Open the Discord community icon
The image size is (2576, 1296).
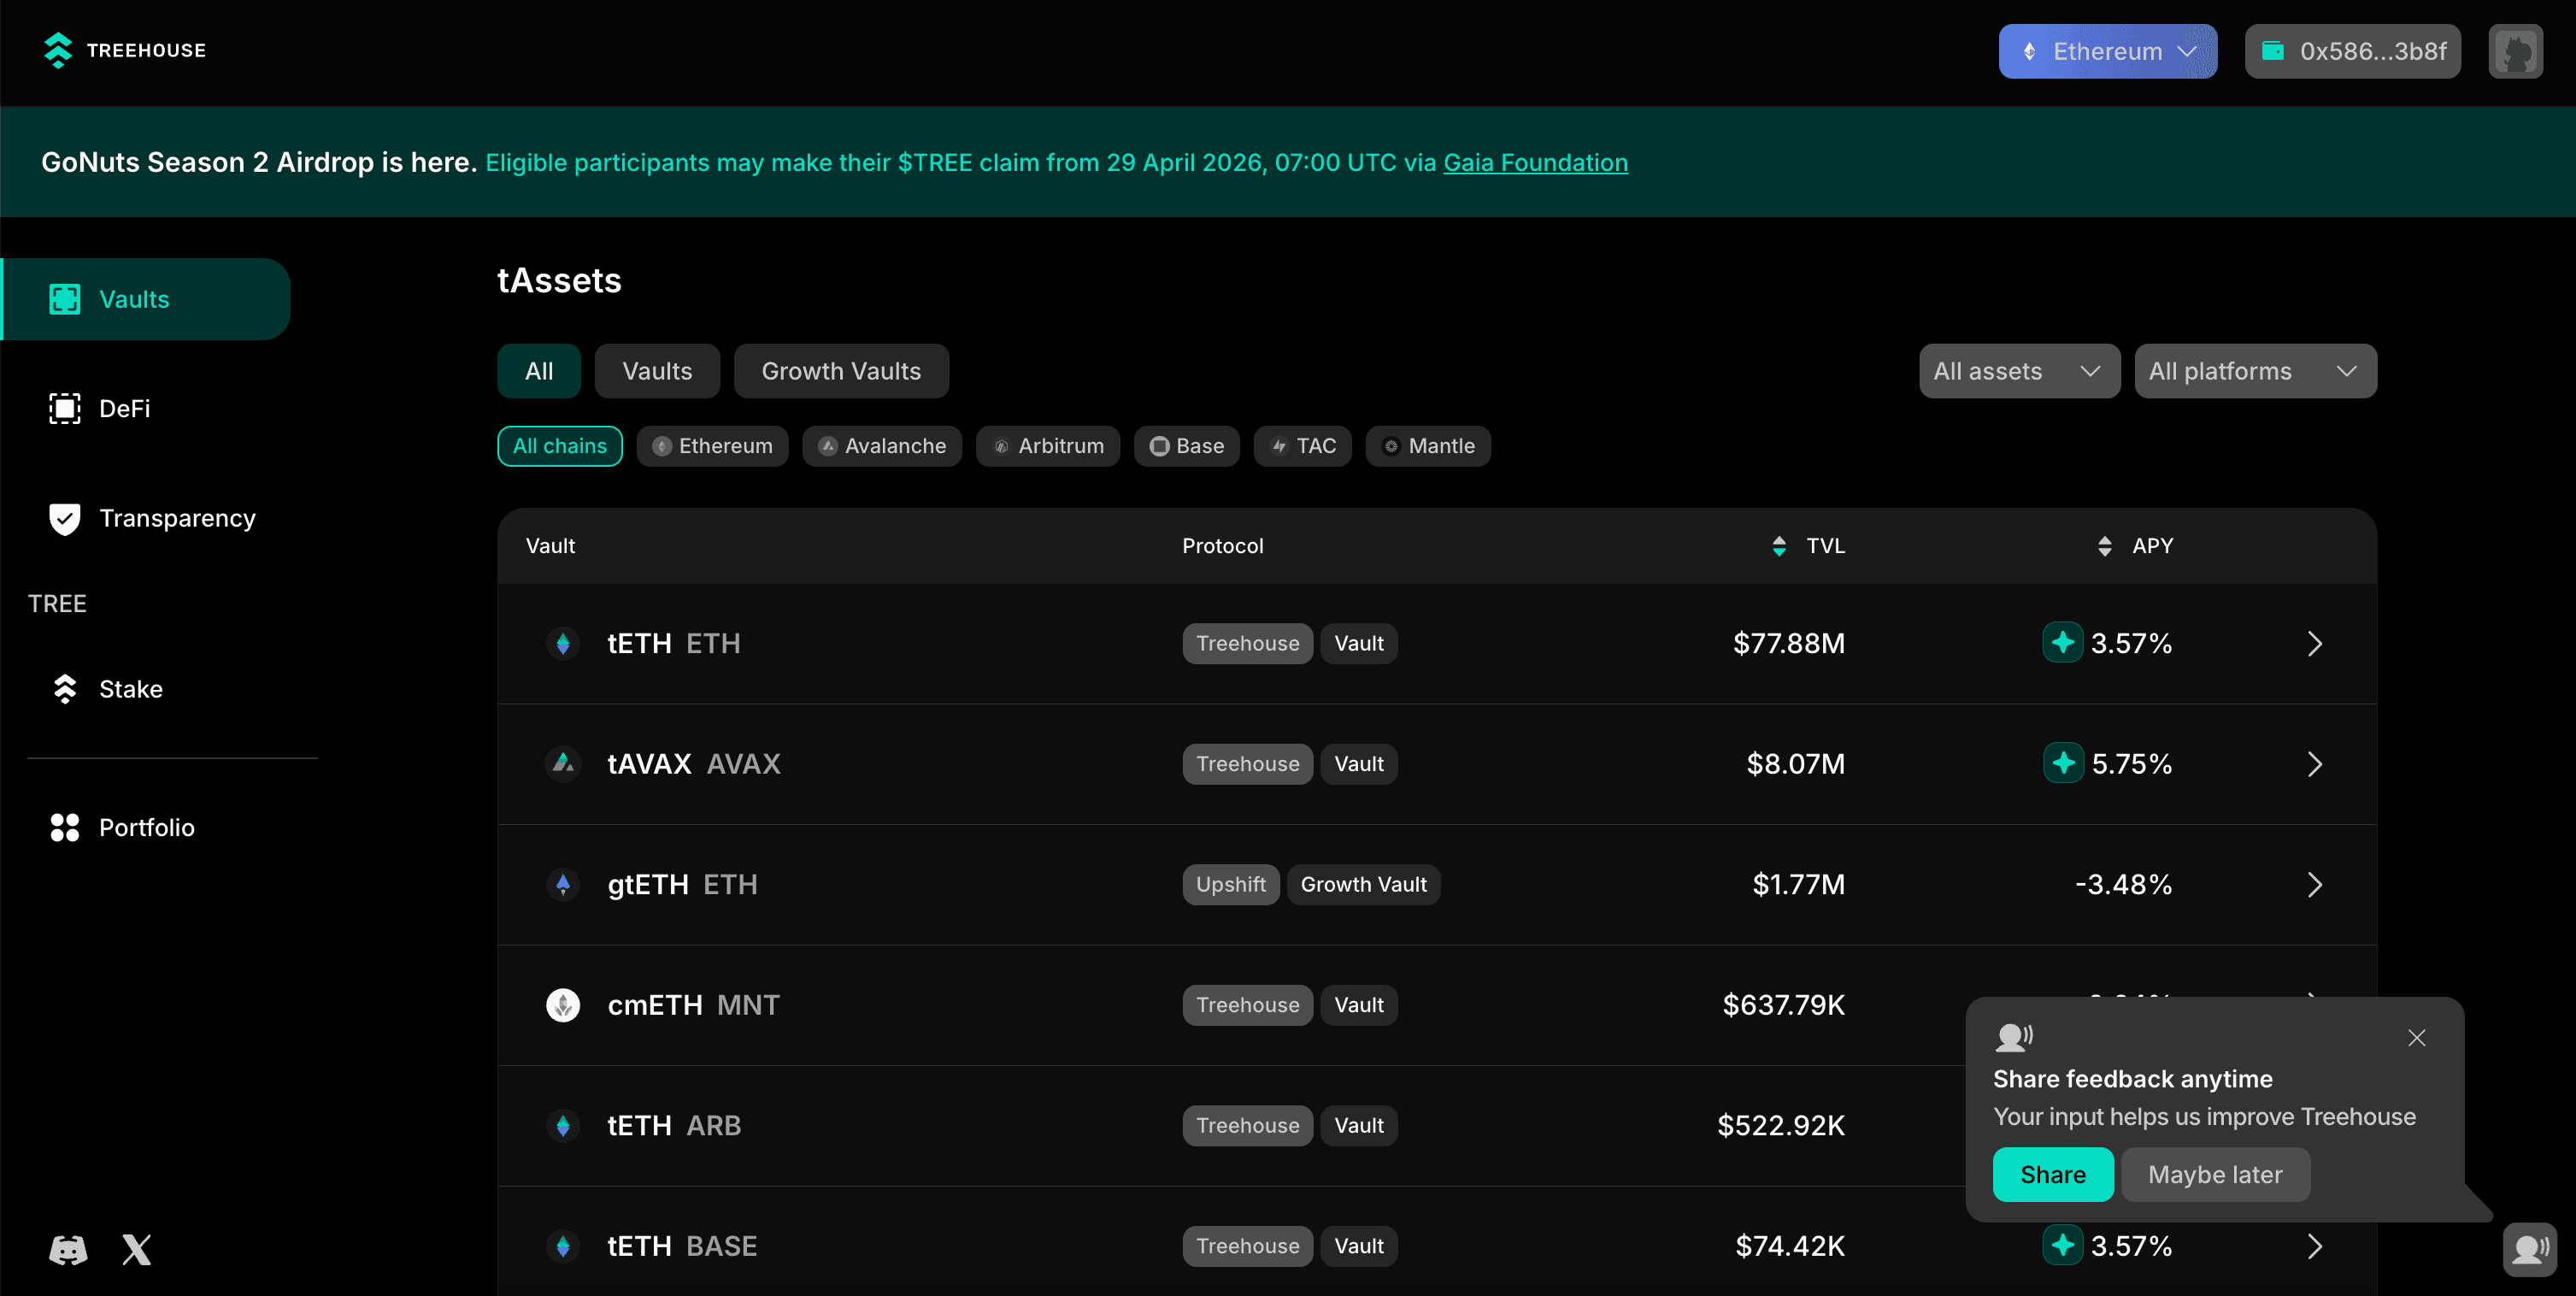point(68,1249)
